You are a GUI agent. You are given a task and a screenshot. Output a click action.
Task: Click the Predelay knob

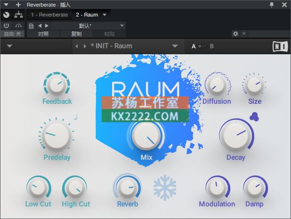[57, 135]
